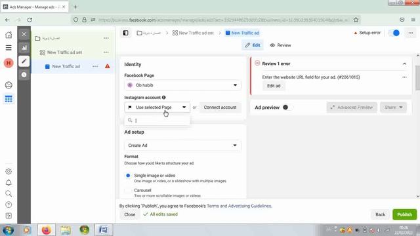Go to the campaign breadcrumb
This screenshot has height=236, width=420.
coord(149,33)
